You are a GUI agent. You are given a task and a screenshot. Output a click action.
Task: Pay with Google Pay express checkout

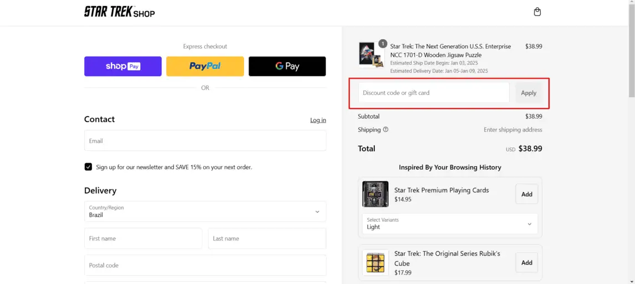pyautogui.click(x=287, y=67)
